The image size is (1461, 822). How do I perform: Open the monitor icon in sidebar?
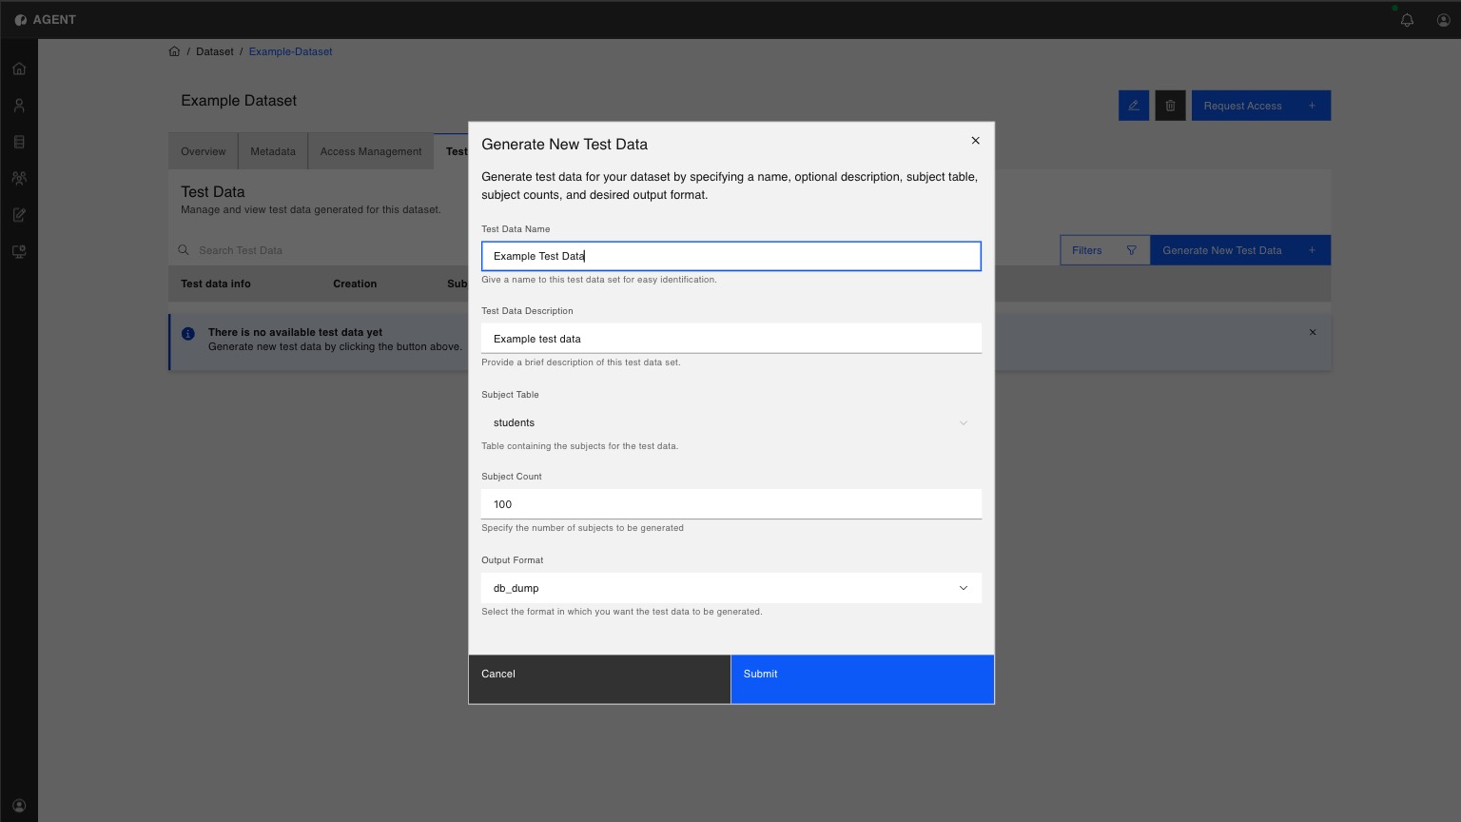pyautogui.click(x=19, y=251)
